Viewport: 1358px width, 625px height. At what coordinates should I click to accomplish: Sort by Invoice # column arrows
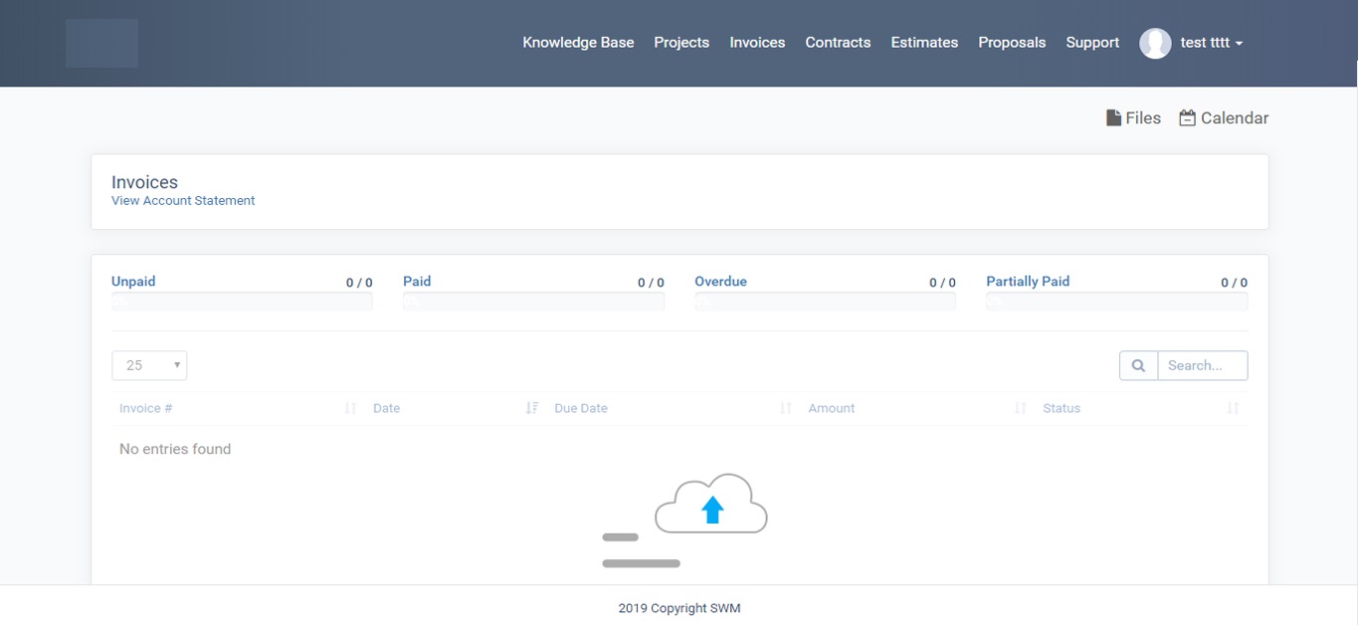coord(350,408)
